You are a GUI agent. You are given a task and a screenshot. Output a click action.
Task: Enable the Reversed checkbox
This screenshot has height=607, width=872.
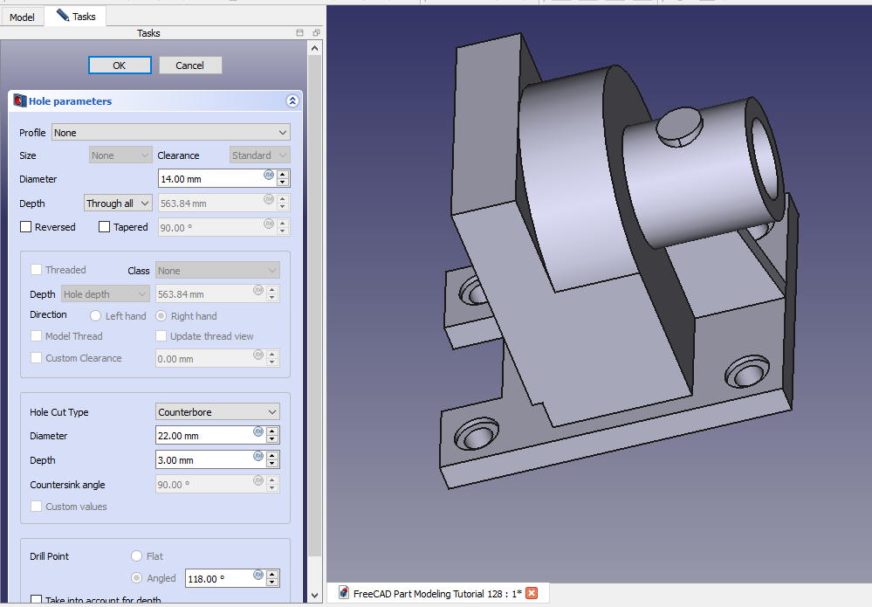[26, 227]
